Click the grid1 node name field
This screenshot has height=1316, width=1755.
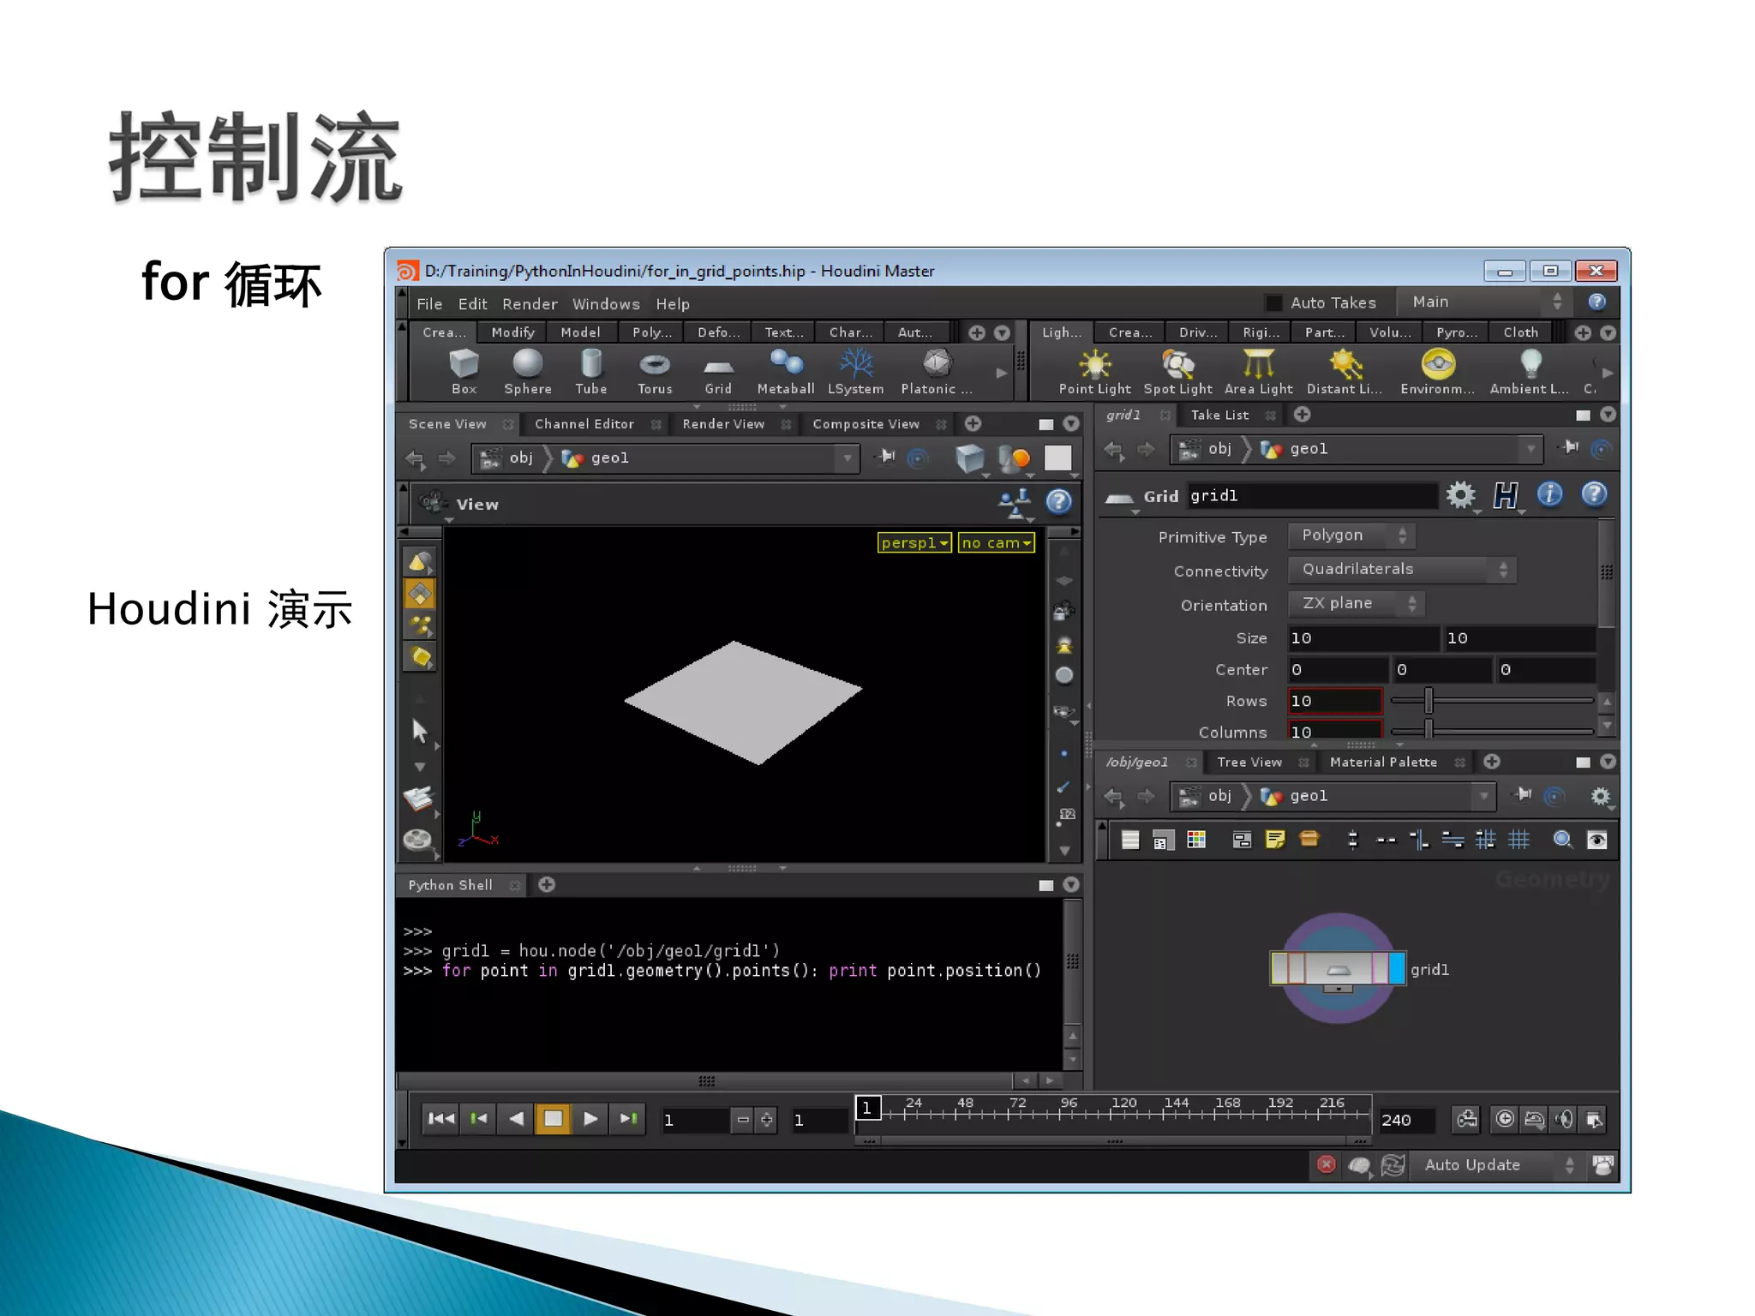coord(1312,495)
